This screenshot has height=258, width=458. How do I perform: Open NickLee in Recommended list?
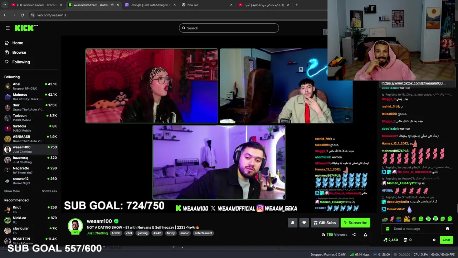[30, 220]
